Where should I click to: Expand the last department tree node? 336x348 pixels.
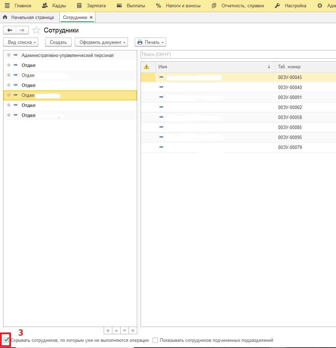click(9, 115)
